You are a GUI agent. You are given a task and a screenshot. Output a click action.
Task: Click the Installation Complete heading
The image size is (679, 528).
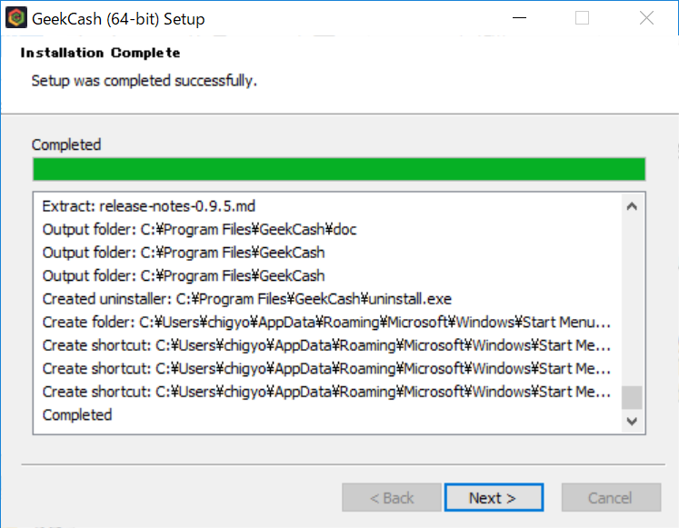100,53
